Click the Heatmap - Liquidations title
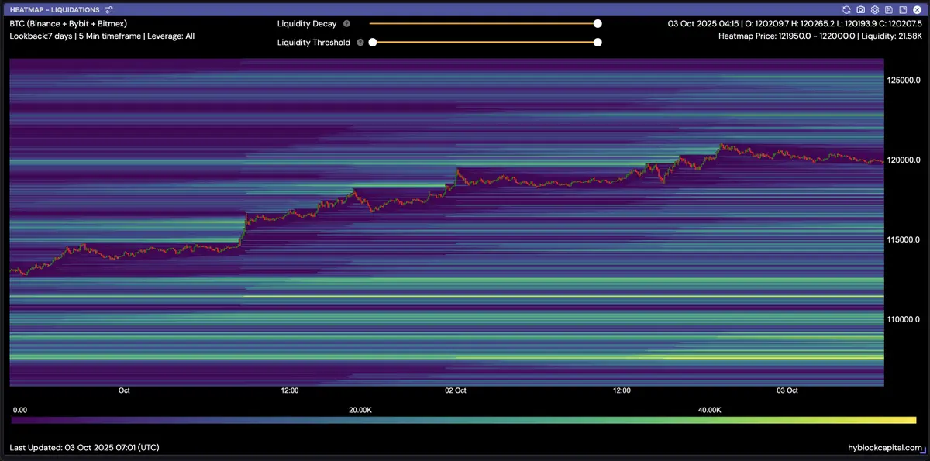 (54, 9)
